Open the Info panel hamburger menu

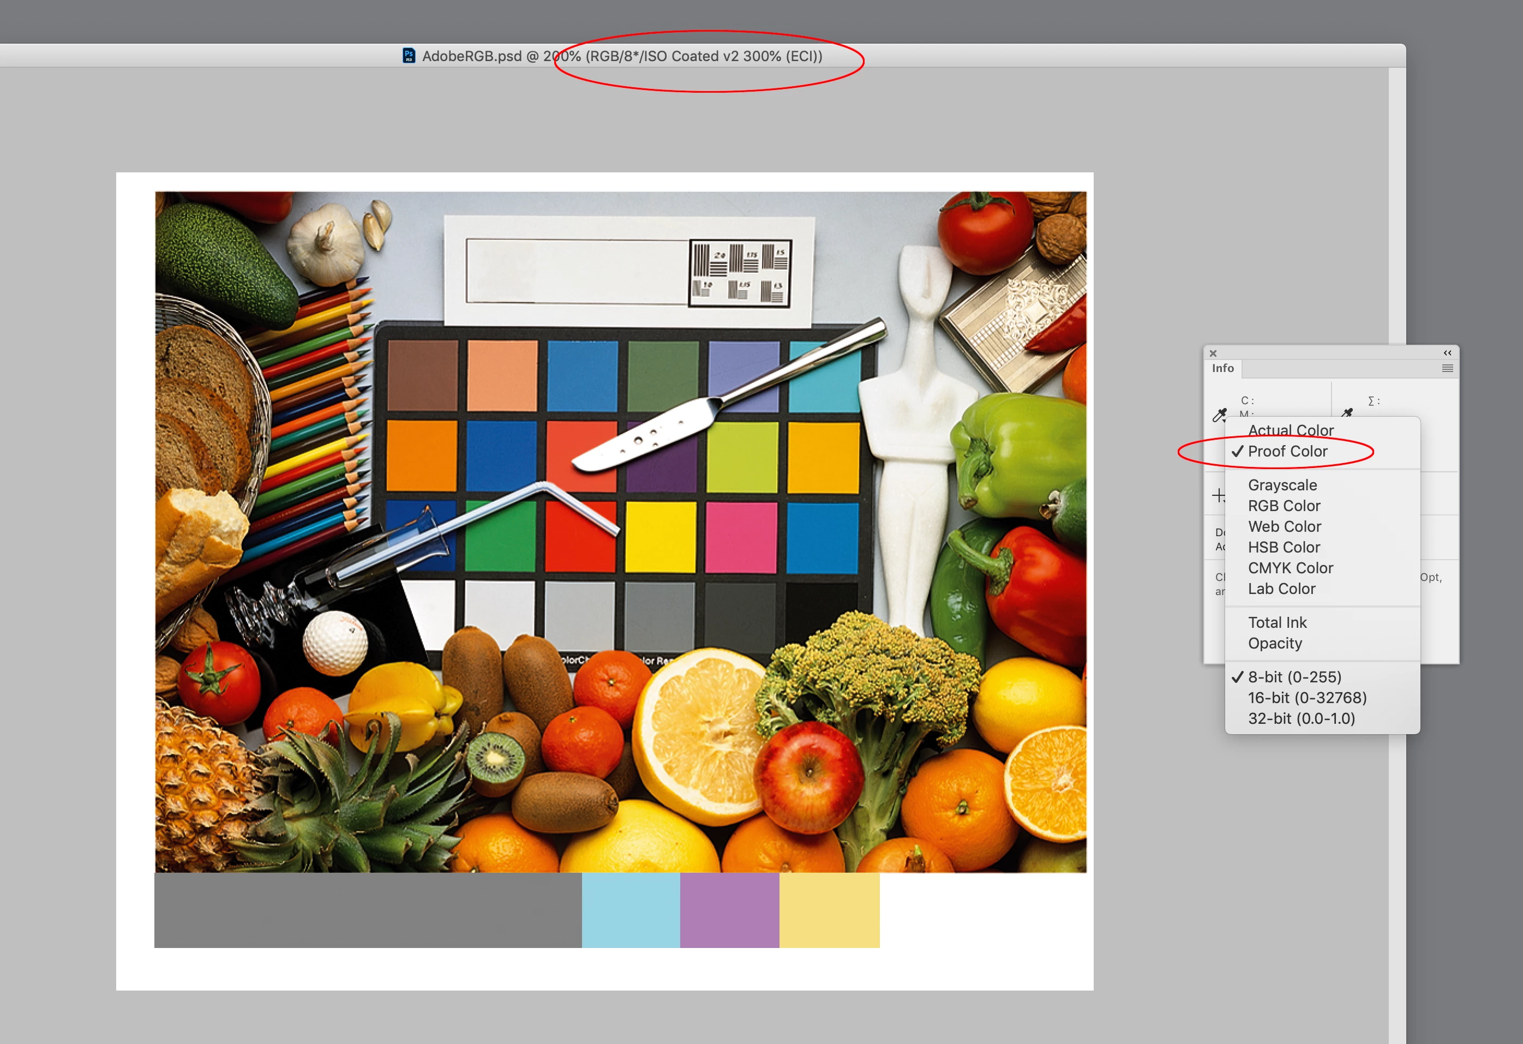point(1447,368)
